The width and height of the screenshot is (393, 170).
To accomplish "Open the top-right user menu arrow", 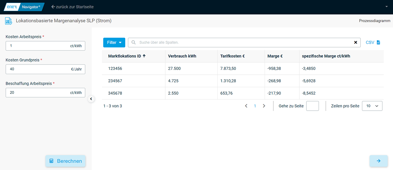I will [x=387, y=7].
